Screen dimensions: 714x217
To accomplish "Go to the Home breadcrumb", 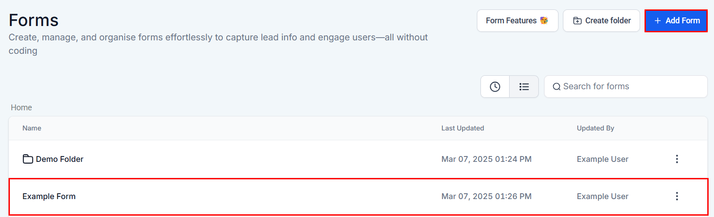I will click(22, 108).
